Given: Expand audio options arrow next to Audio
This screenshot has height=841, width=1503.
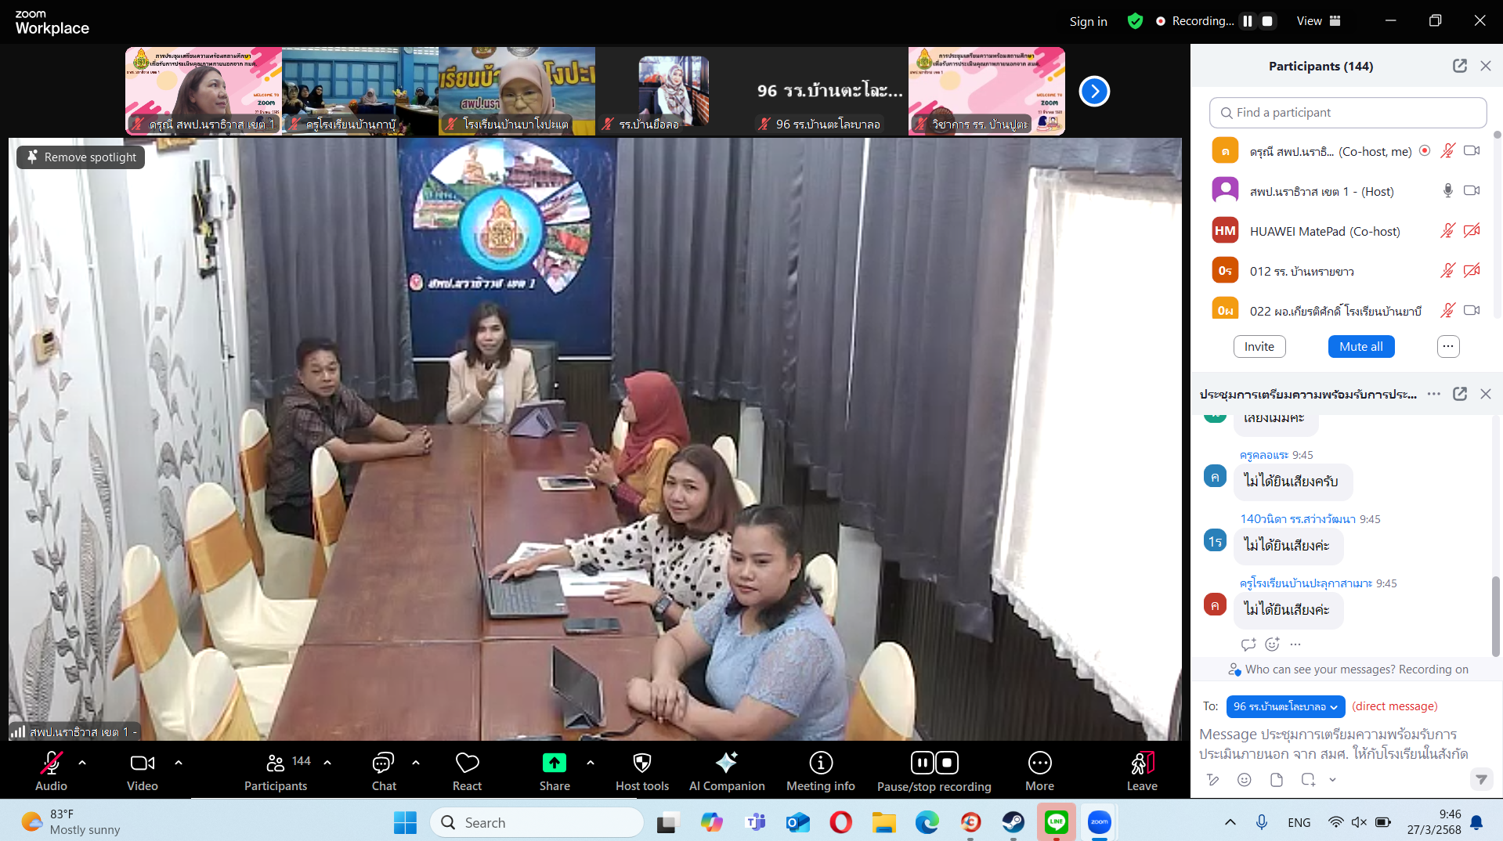Looking at the screenshot, I should tap(82, 763).
